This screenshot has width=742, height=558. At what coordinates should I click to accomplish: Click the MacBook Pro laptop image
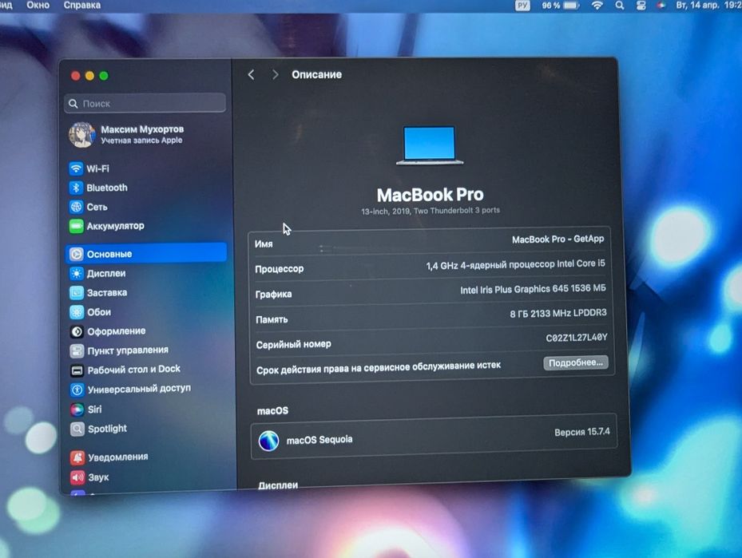point(430,145)
